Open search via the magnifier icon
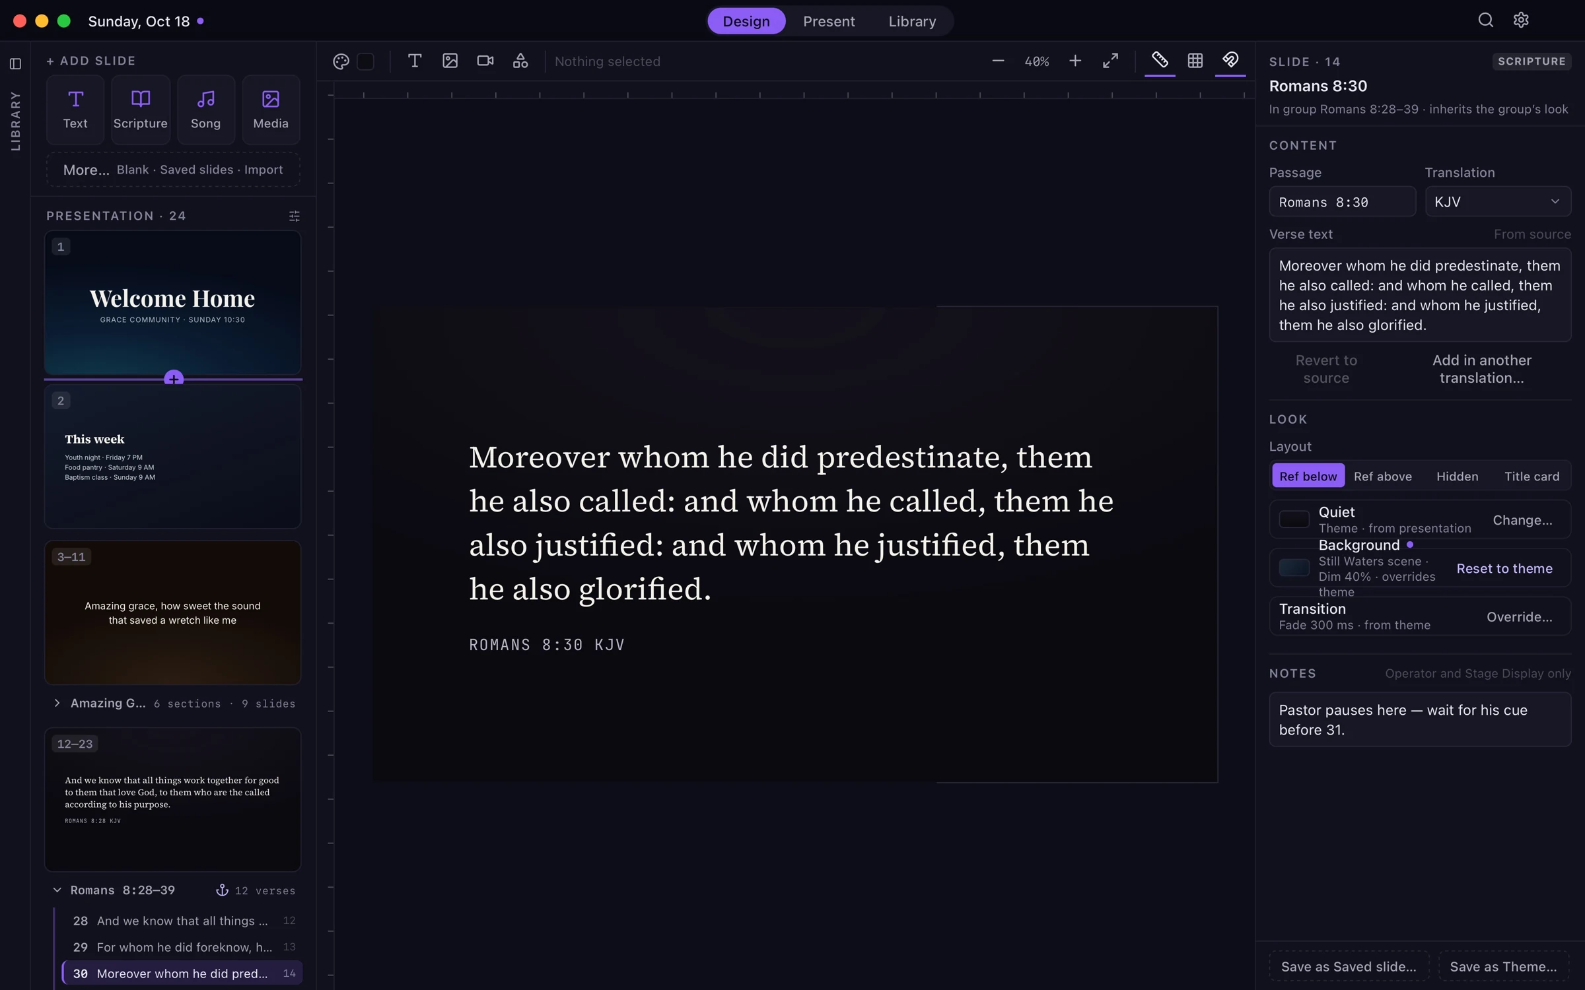The width and height of the screenshot is (1585, 990). [1485, 20]
